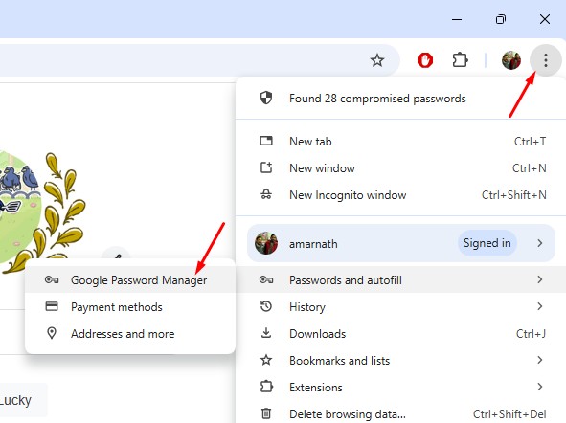This screenshot has width=566, height=423.
Task: Click the amarnath profile picture in menu
Action: point(266,243)
